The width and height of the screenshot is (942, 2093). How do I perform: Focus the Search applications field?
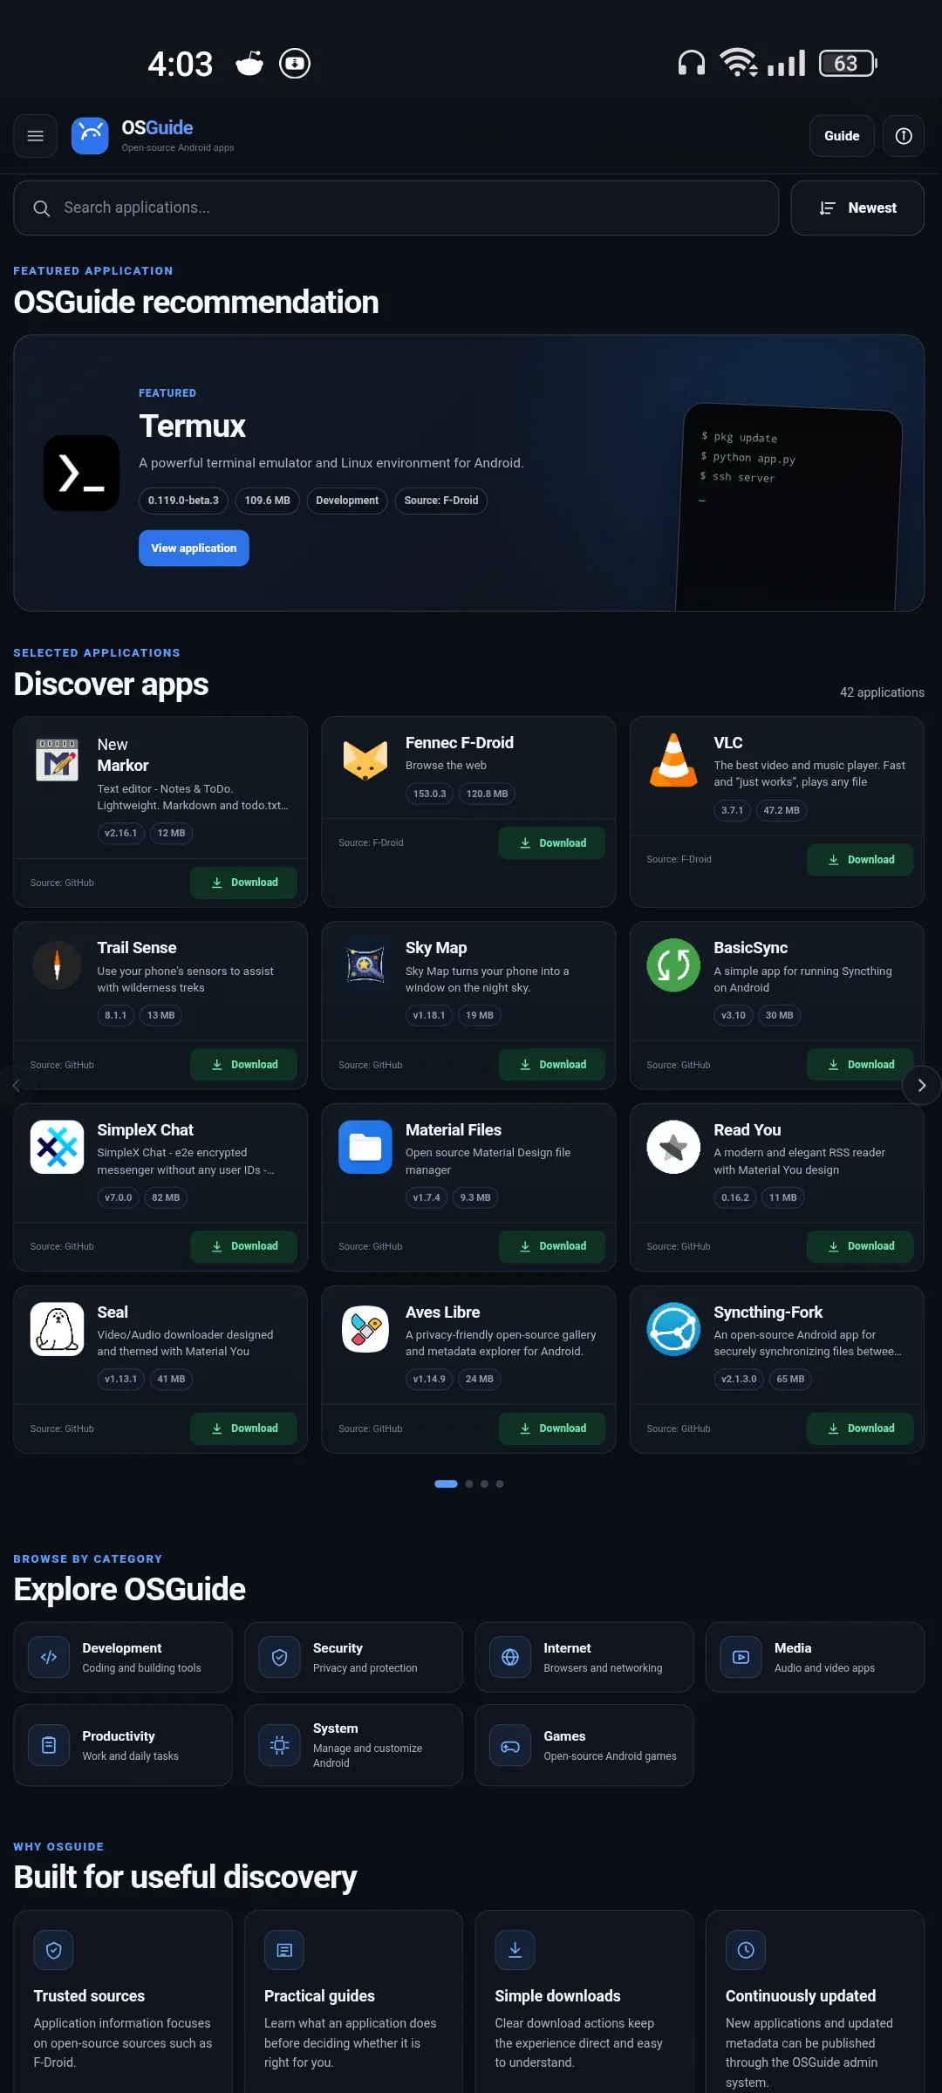point(396,208)
